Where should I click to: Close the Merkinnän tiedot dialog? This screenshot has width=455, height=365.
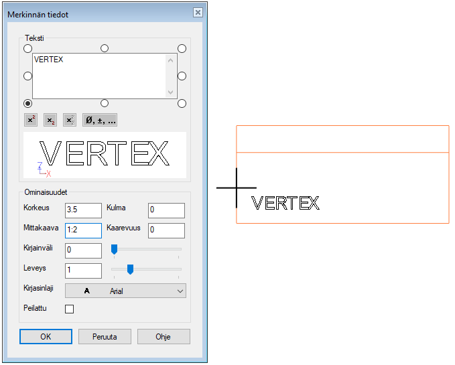pyautogui.click(x=197, y=13)
